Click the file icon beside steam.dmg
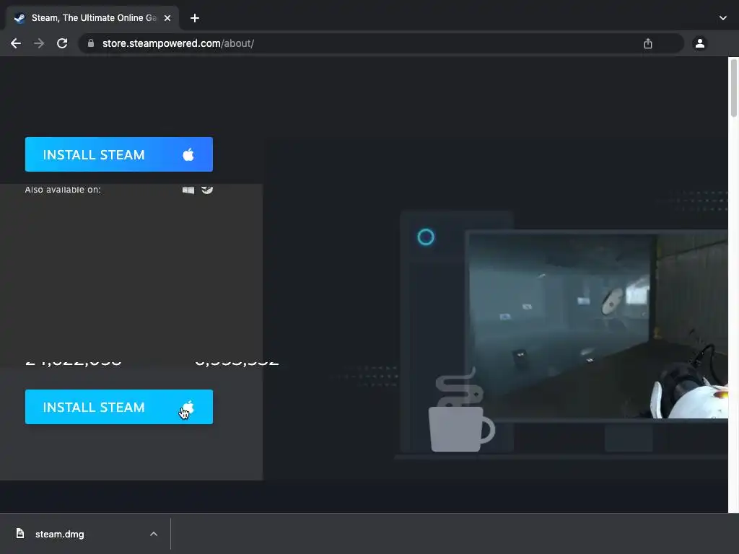This screenshot has height=554, width=739. click(19, 533)
